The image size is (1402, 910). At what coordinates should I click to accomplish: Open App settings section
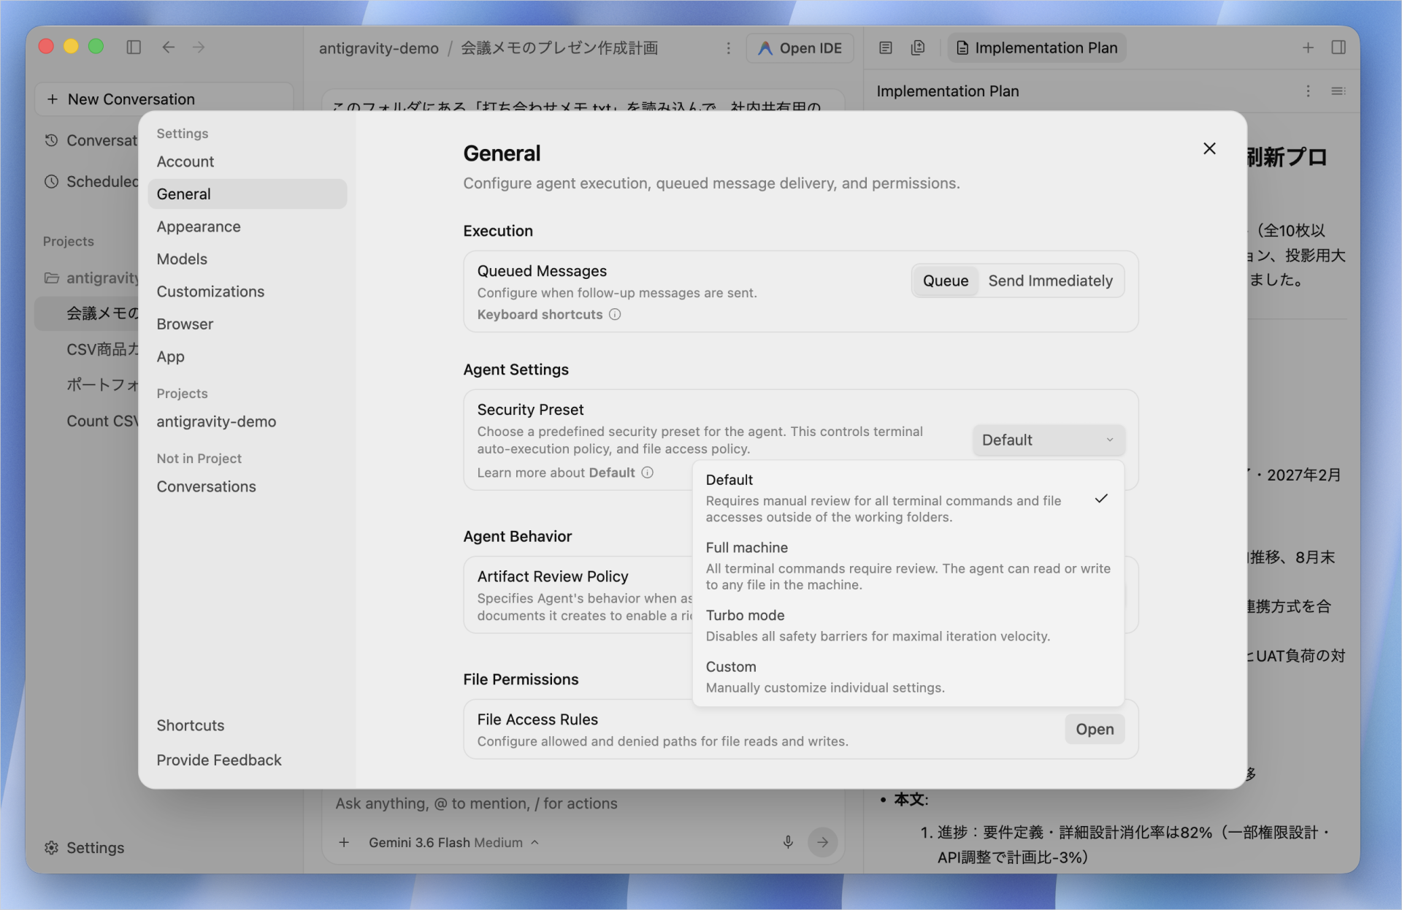(247, 356)
